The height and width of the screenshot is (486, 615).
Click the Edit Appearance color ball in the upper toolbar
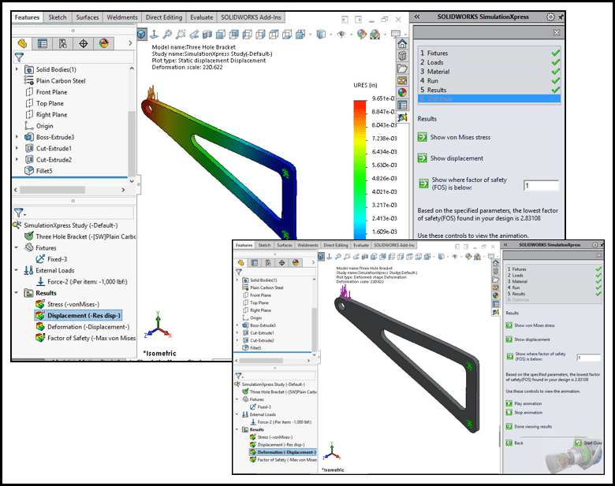click(x=362, y=35)
